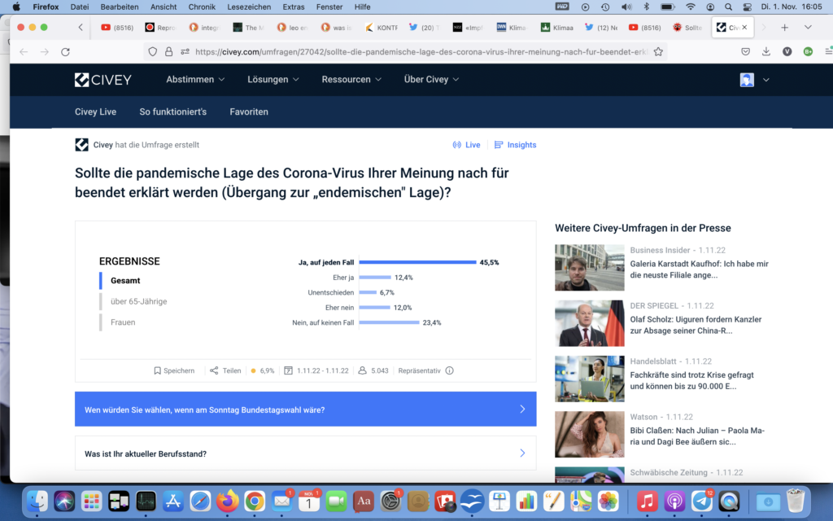Select the Gesamt results filter

click(x=126, y=280)
